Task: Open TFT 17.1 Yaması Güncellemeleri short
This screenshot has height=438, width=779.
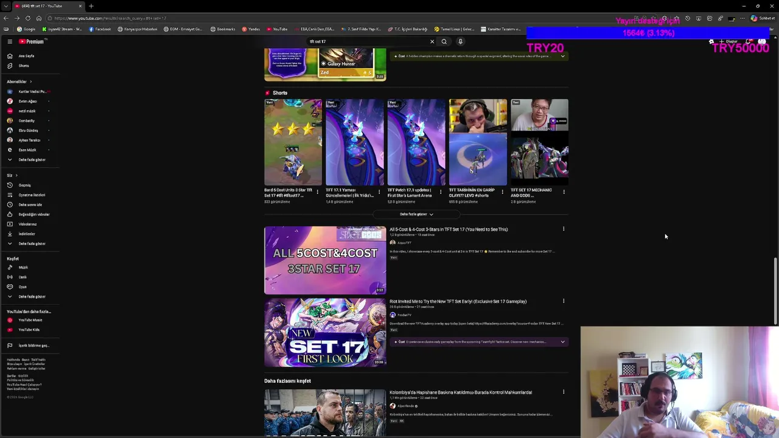Action: (x=355, y=142)
